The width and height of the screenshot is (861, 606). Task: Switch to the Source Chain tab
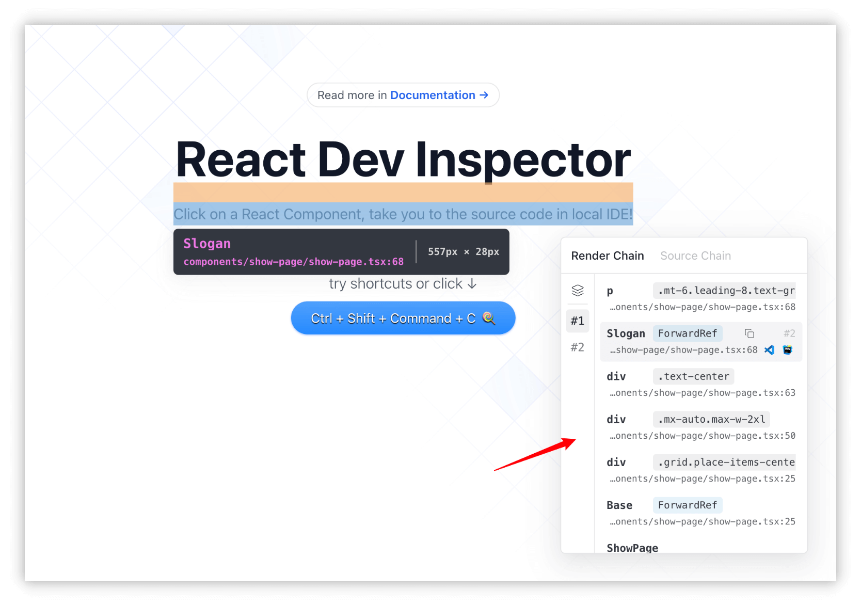point(695,256)
